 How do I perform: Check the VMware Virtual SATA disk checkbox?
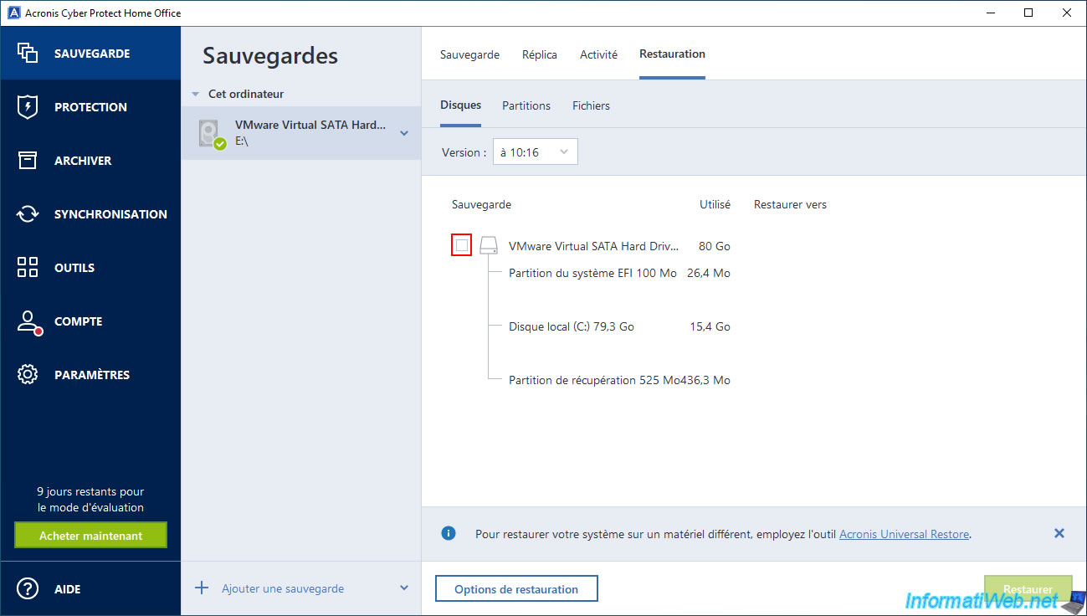tap(462, 245)
